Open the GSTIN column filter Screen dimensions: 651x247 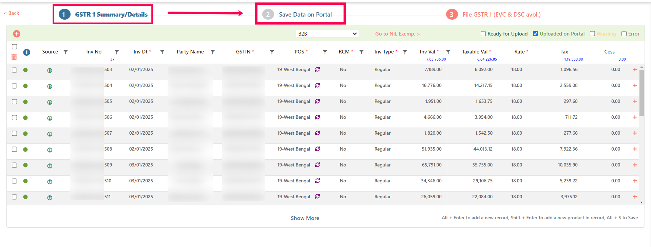272,52
